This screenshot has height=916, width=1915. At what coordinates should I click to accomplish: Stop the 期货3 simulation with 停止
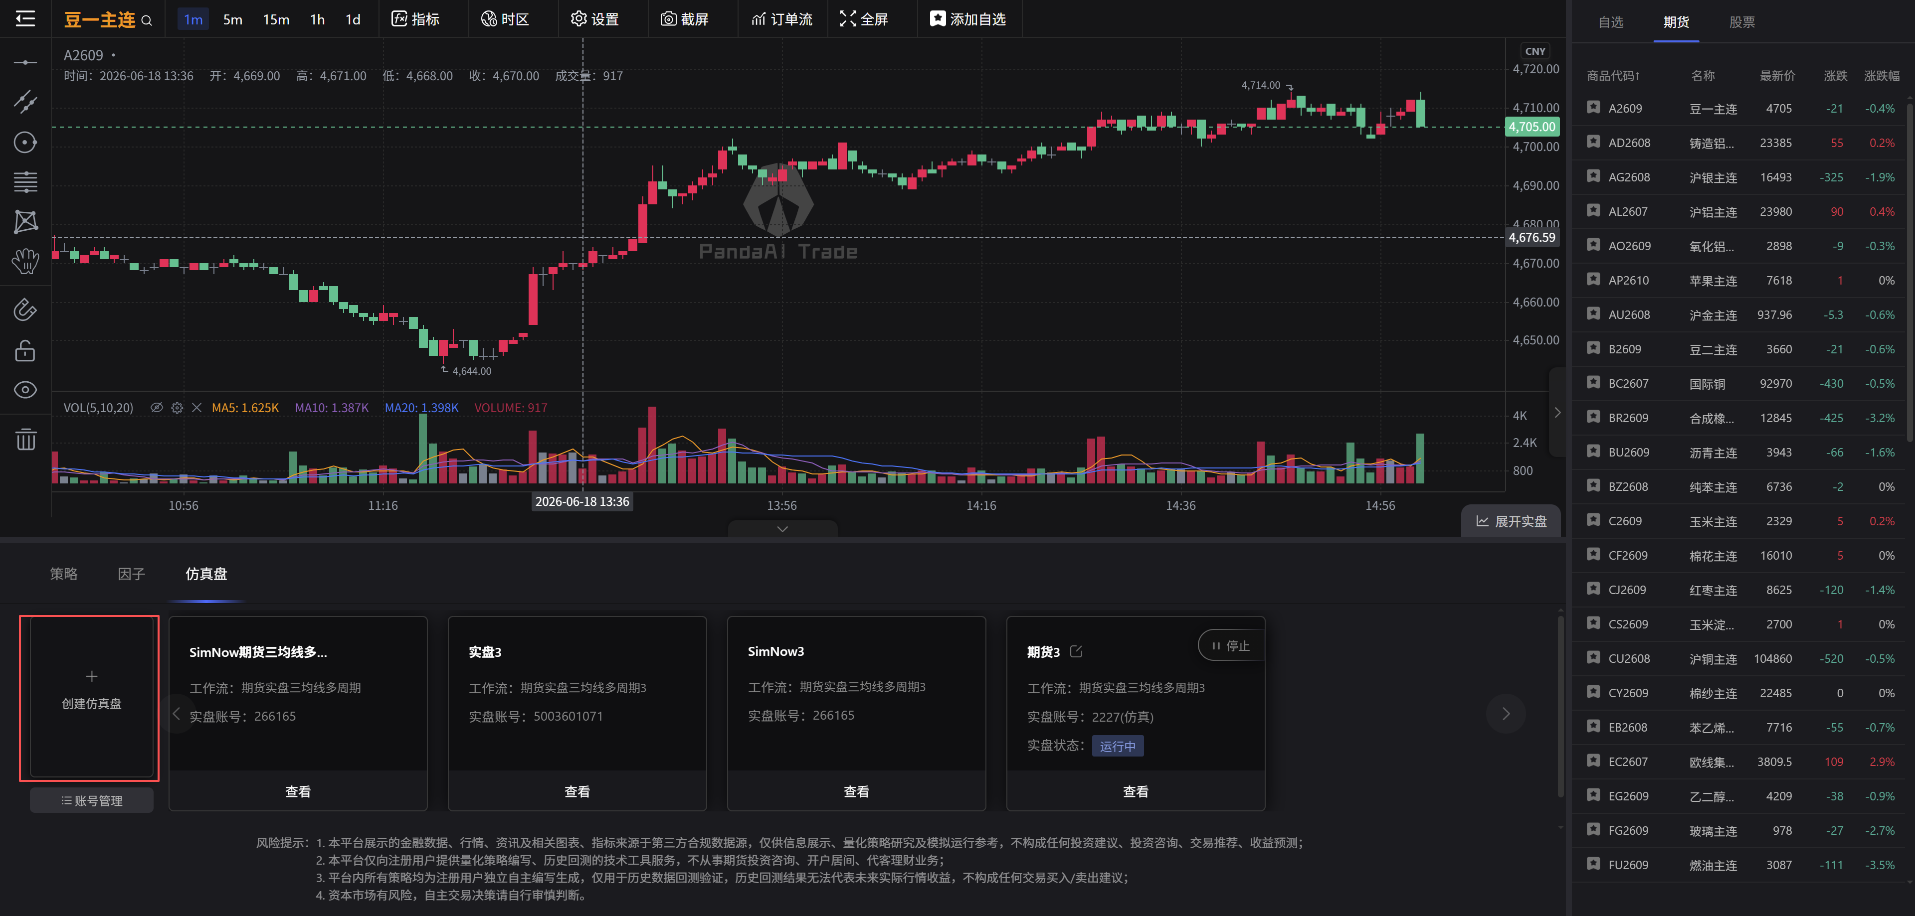click(1231, 645)
